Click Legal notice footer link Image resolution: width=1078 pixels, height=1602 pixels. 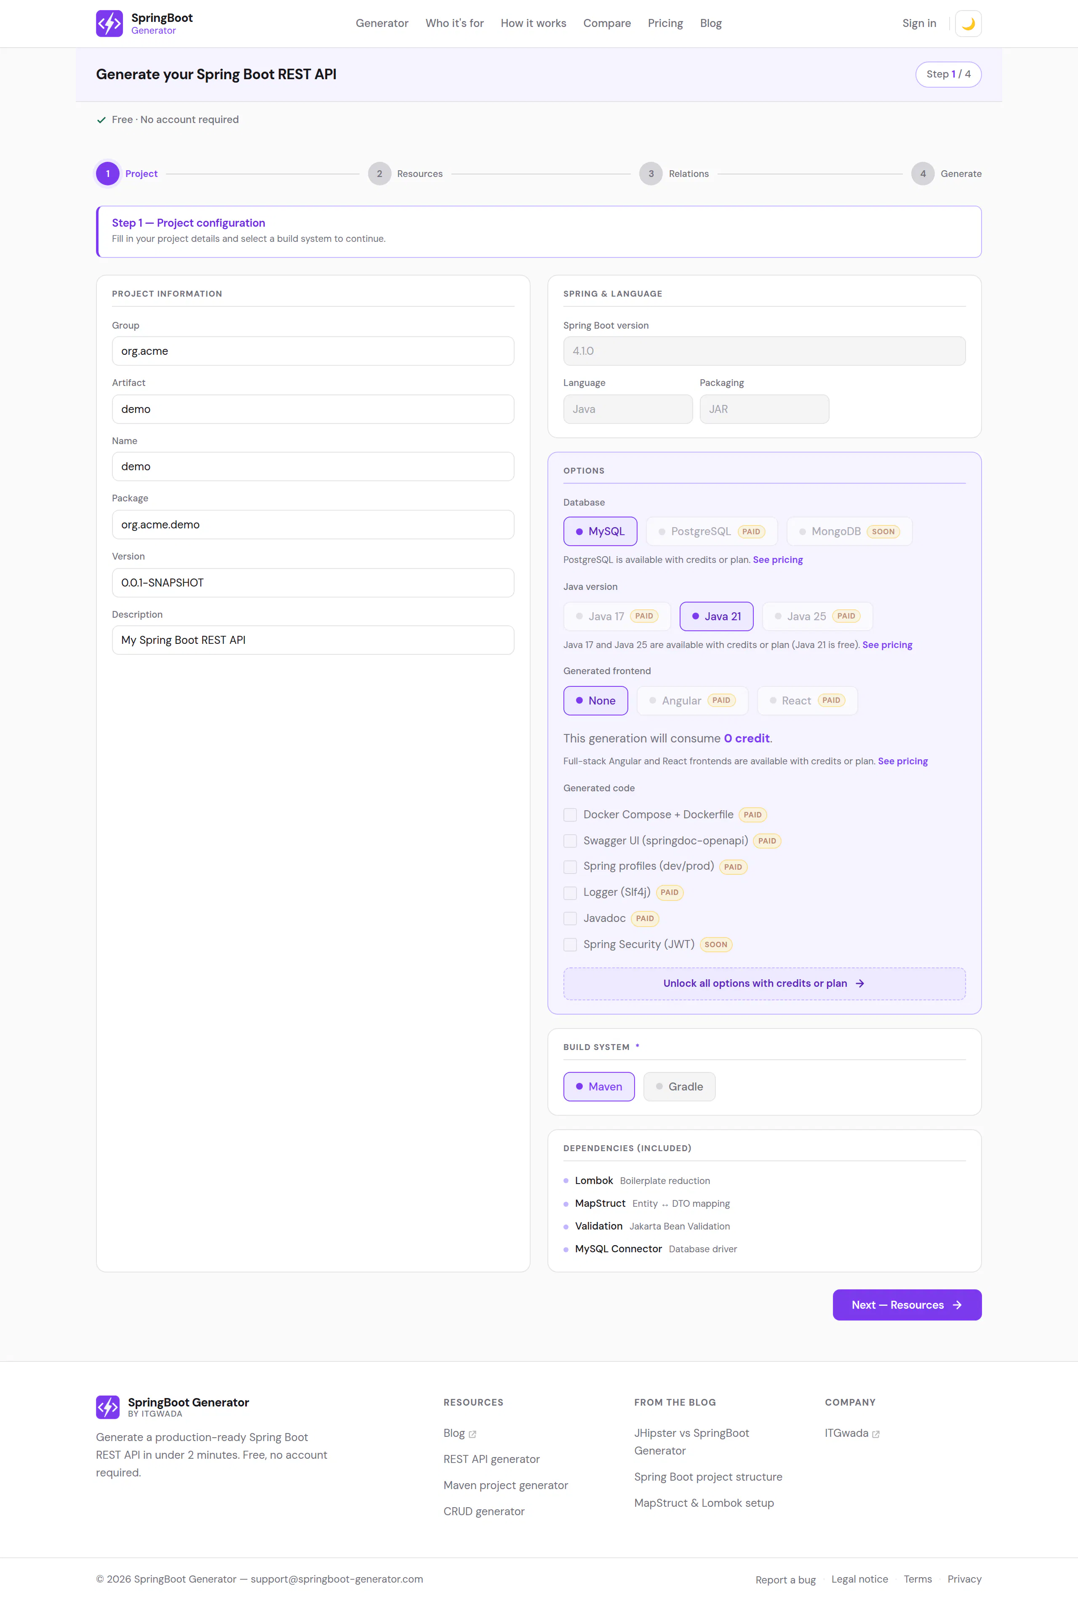(x=859, y=1579)
